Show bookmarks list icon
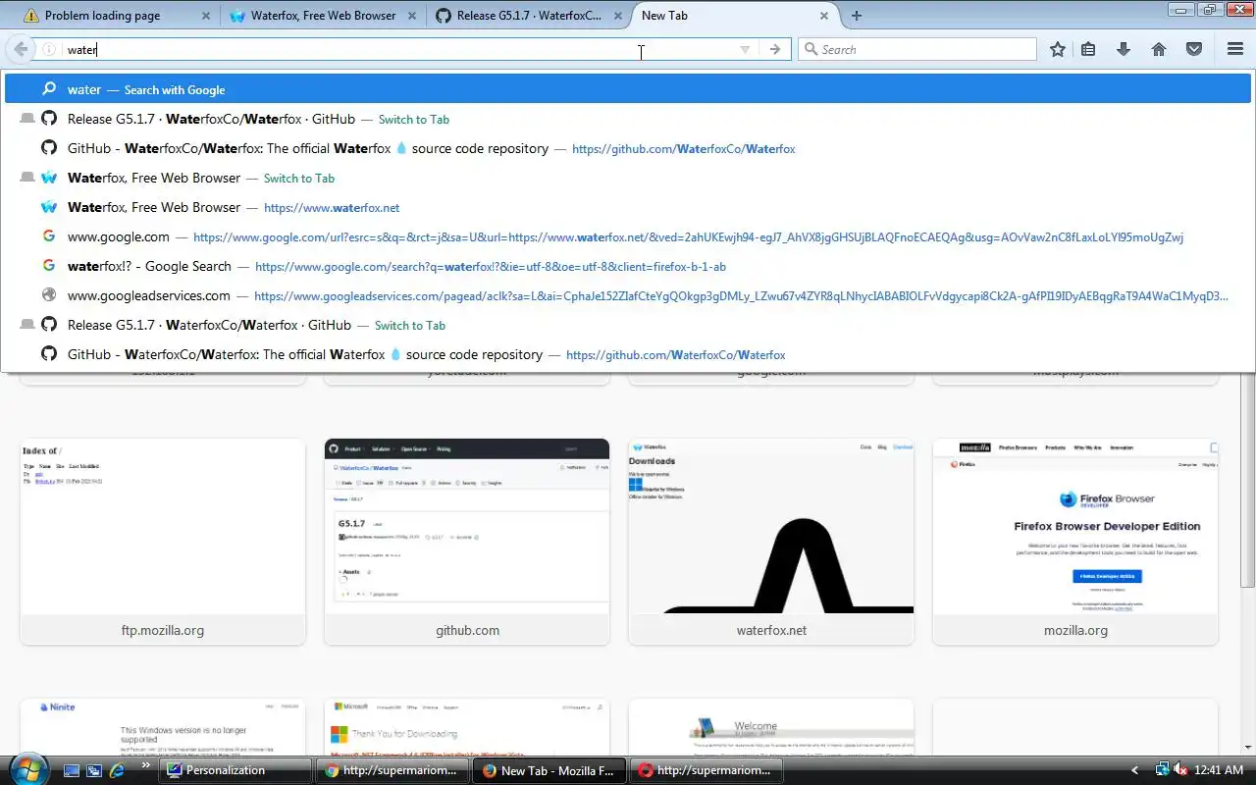Screen dimensions: 1256x785 (1088, 49)
